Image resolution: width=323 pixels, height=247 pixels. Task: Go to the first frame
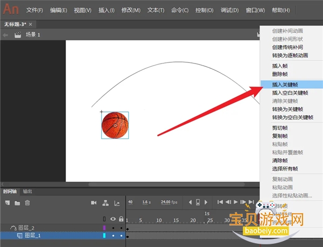click(220, 202)
